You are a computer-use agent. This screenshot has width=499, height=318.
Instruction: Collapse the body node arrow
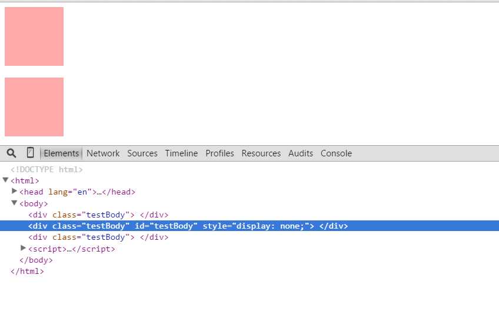(14, 203)
